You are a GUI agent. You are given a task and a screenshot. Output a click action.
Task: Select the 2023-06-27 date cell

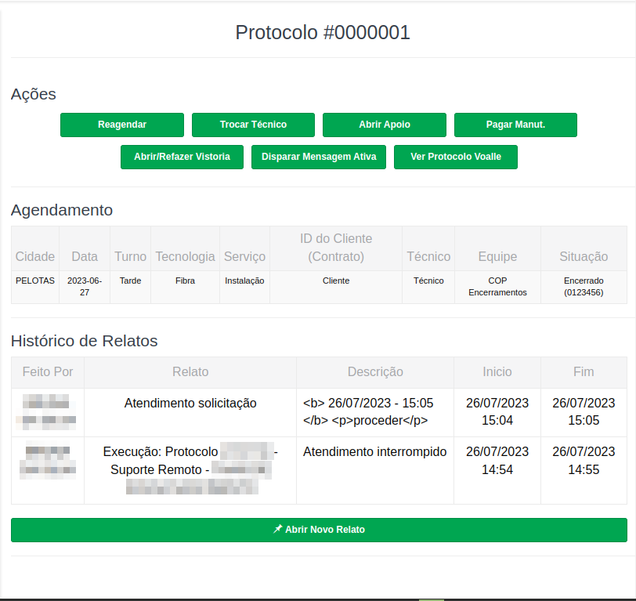pos(85,286)
